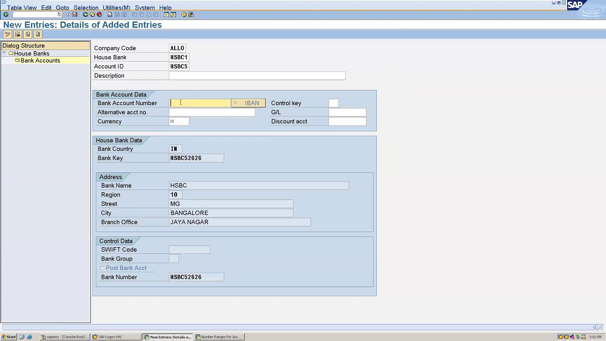Image resolution: width=606 pixels, height=341 pixels.
Task: Click the First Page icon
Action: [x=135, y=15]
